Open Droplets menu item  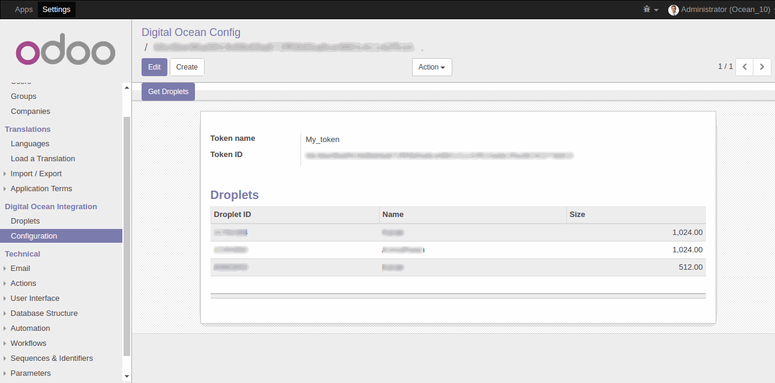(x=25, y=221)
